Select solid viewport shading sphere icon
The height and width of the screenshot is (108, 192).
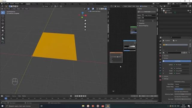click(102, 9)
